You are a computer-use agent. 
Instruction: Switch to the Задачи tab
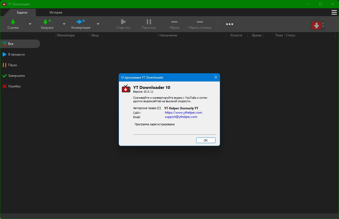click(x=22, y=12)
